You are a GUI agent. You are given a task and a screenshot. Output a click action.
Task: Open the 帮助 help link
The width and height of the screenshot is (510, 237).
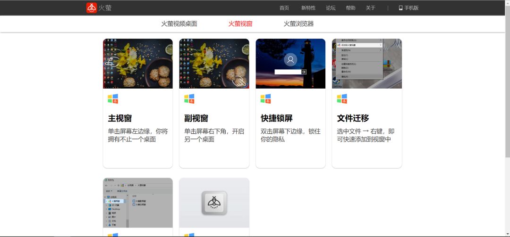click(350, 8)
